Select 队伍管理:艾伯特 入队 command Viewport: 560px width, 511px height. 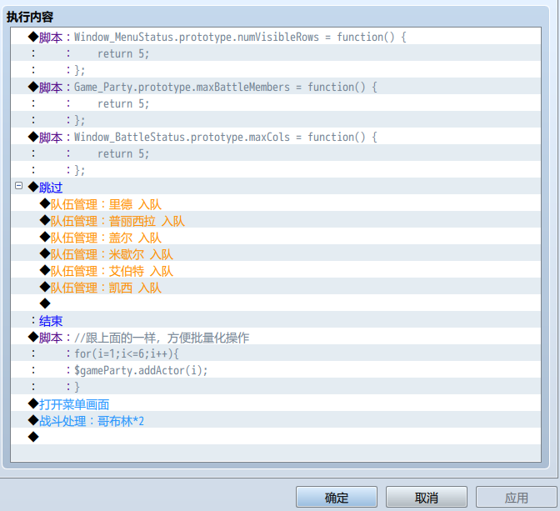coord(276,269)
